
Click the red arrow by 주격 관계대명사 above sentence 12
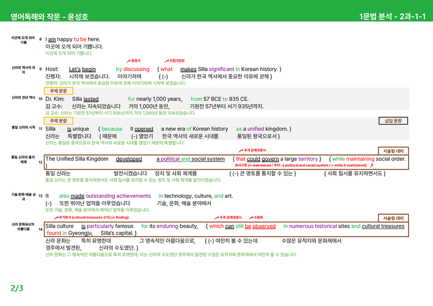point(241,150)
